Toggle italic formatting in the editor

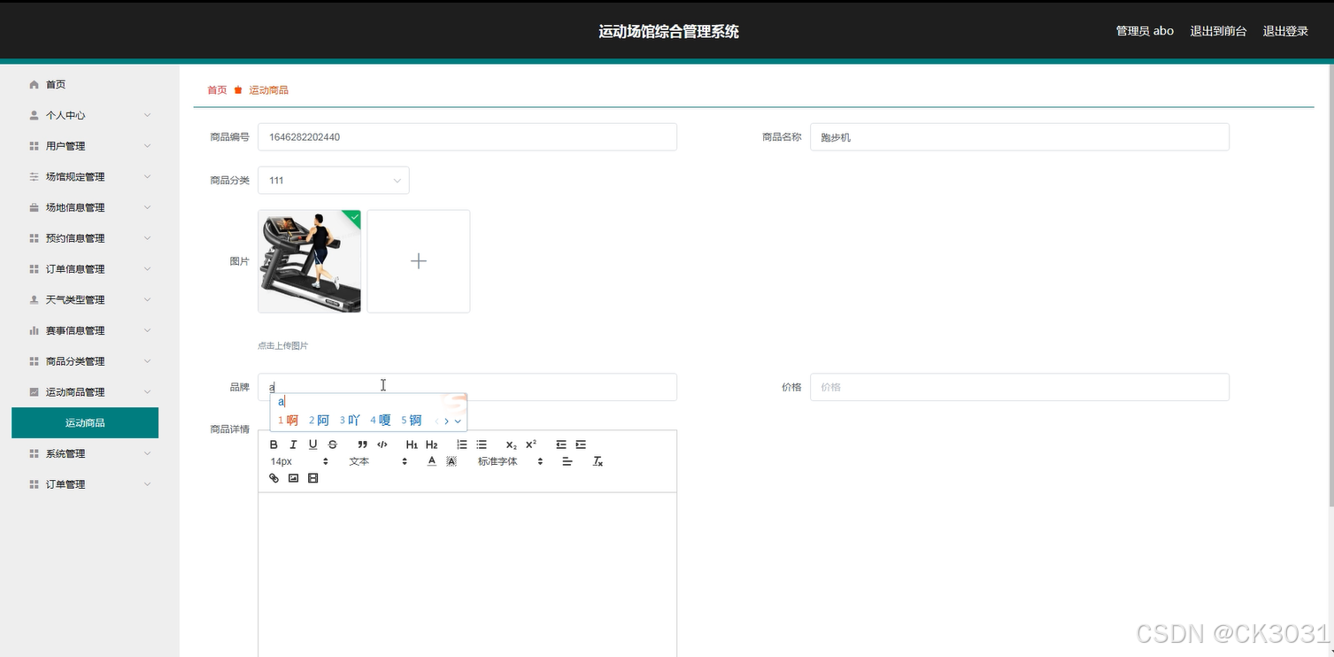(293, 444)
